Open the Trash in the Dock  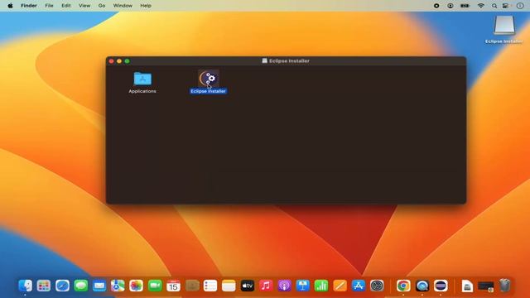[504, 286]
